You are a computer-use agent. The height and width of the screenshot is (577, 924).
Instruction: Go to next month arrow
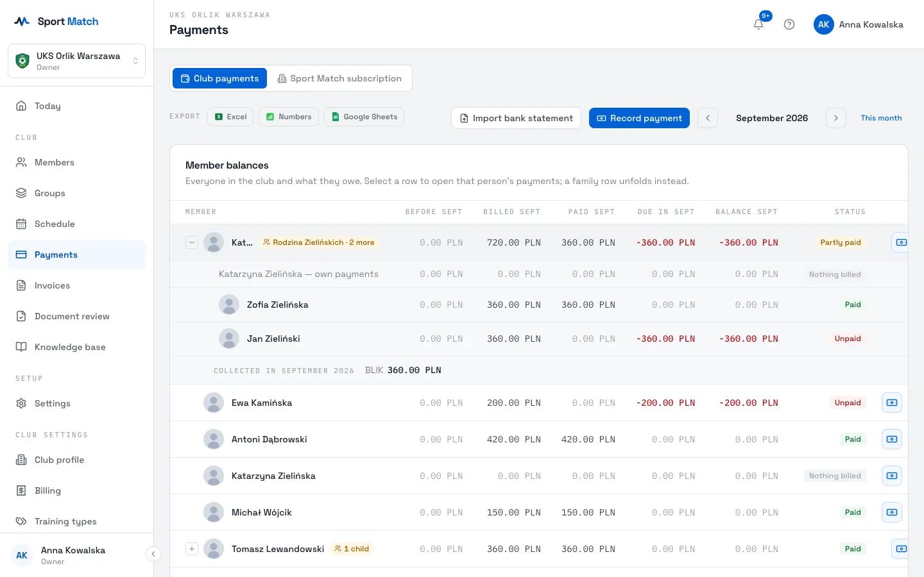(836, 118)
